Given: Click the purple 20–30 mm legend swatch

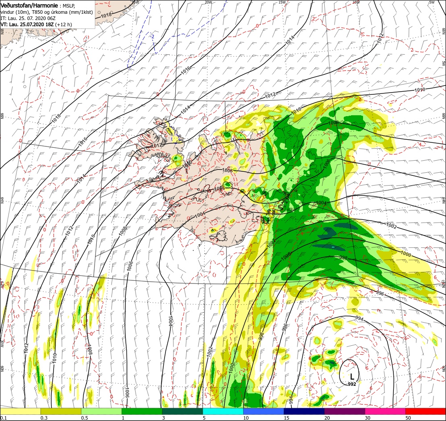Looking at the screenshot, I should (x=344, y=411).
